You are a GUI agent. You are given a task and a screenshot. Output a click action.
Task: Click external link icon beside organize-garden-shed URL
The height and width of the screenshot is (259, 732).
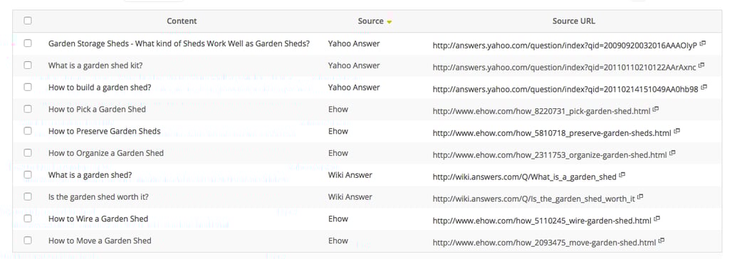click(x=673, y=154)
